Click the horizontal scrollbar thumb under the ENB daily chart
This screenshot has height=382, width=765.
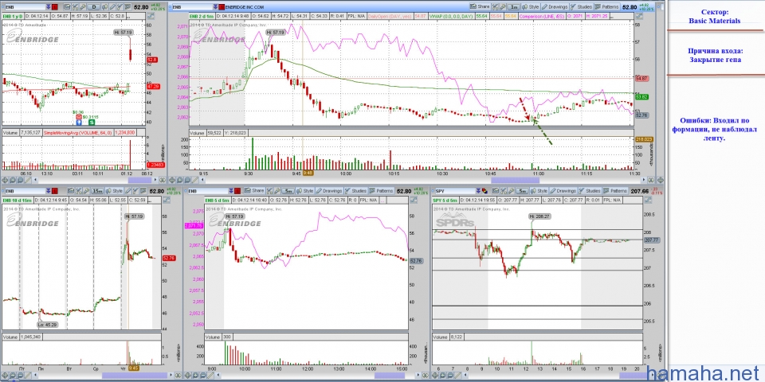(x=139, y=181)
